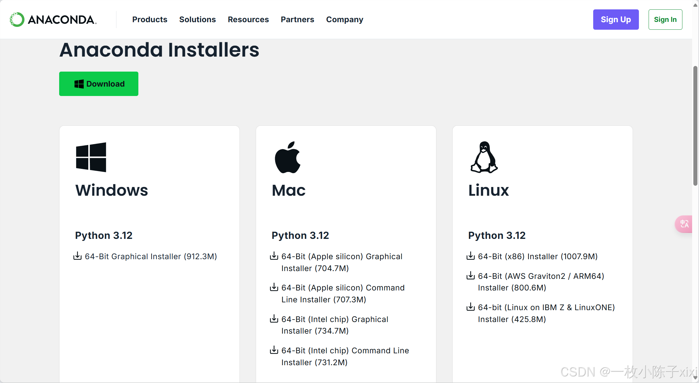Expand the Partners navigation menu
Image resolution: width=699 pixels, height=383 pixels.
(297, 19)
